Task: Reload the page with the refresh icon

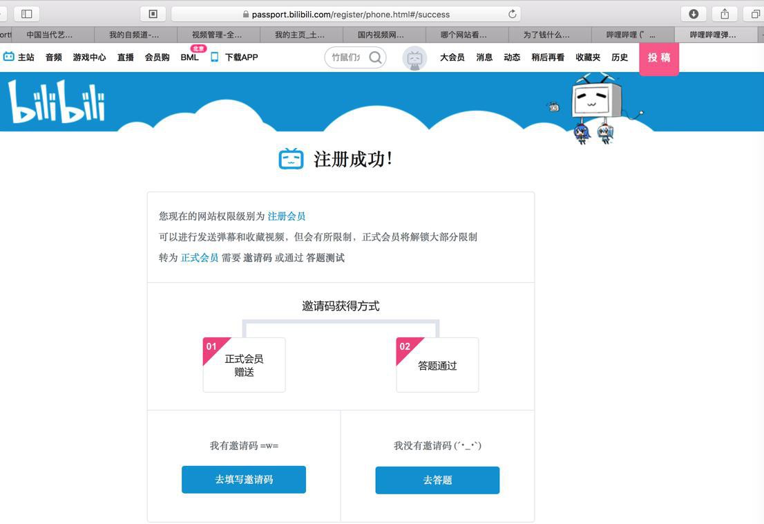Action: point(512,14)
